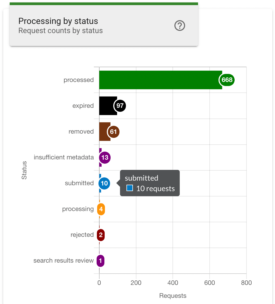The image size is (275, 304).
Task: Select the 'submitted' axis label
Action: [79, 183]
